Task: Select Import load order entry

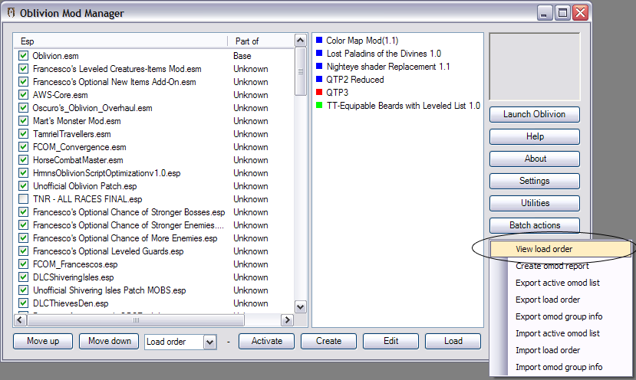Action: point(561,350)
